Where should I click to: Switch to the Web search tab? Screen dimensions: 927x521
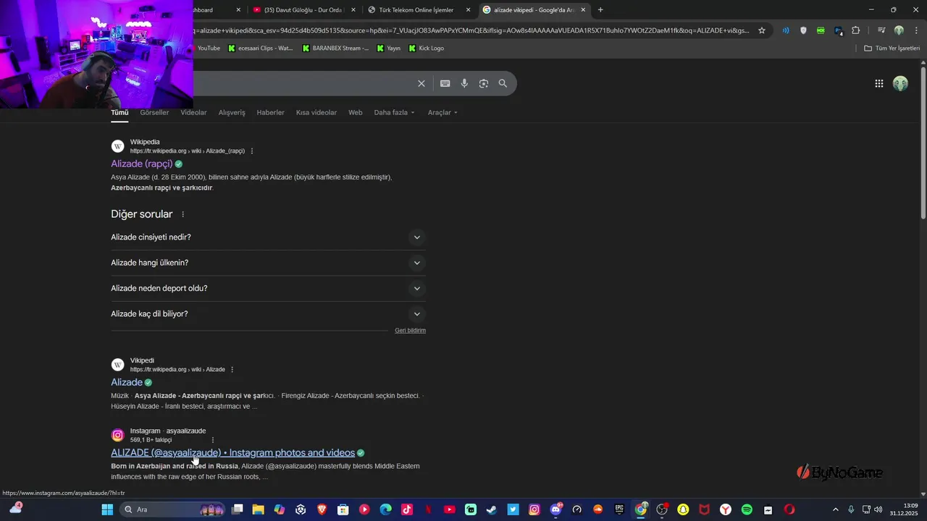[355, 113]
